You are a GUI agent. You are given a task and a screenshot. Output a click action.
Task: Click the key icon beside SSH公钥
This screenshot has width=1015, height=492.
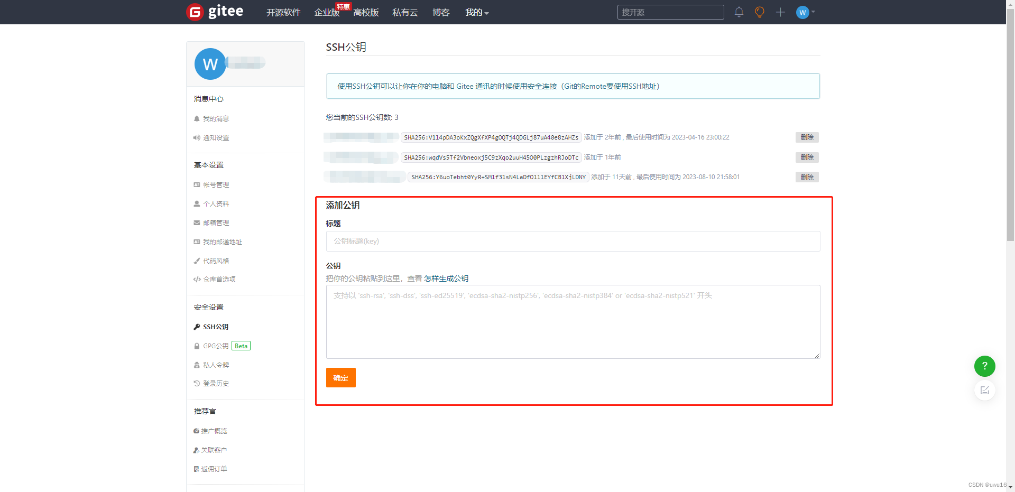[x=197, y=327]
